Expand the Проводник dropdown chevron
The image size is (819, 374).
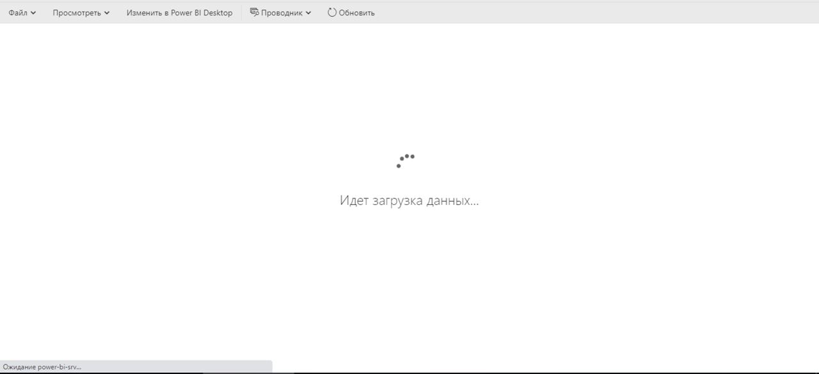coord(308,13)
